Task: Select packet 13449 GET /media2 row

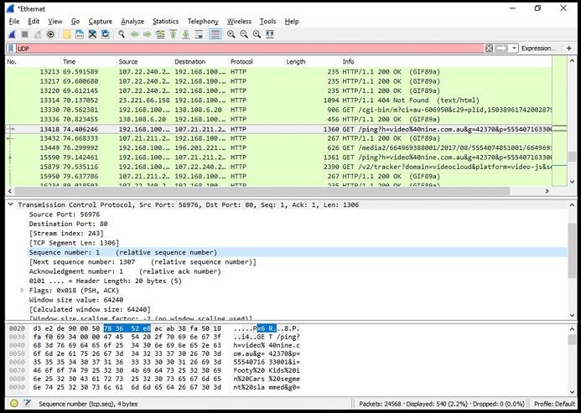Action: [x=278, y=147]
